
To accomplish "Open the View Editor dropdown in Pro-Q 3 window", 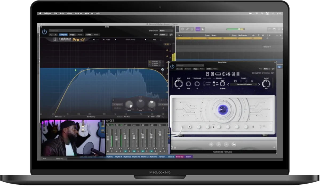I will pos(163,35).
